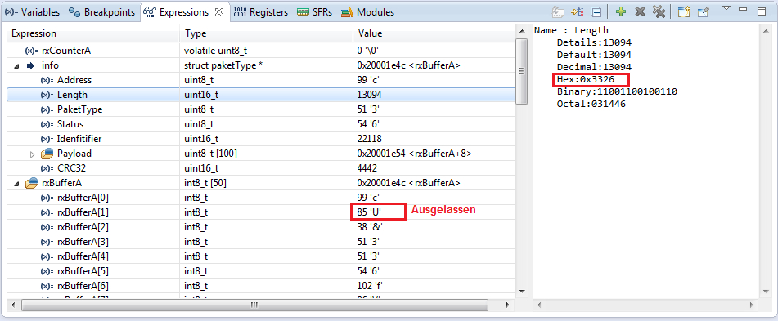The height and width of the screenshot is (321, 778).
Task: Open the Modules tab
Action: (x=367, y=12)
